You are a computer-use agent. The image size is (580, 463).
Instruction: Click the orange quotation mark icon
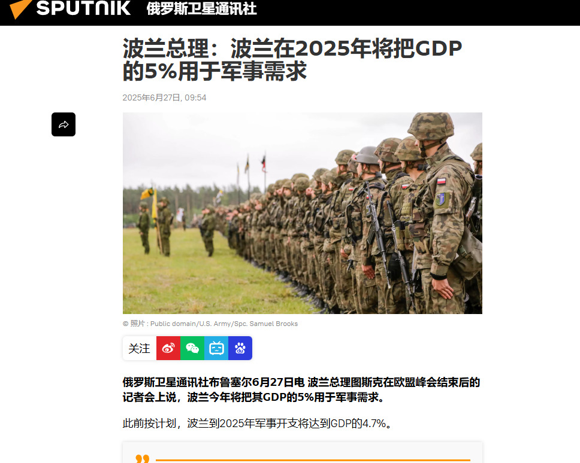coord(143,458)
